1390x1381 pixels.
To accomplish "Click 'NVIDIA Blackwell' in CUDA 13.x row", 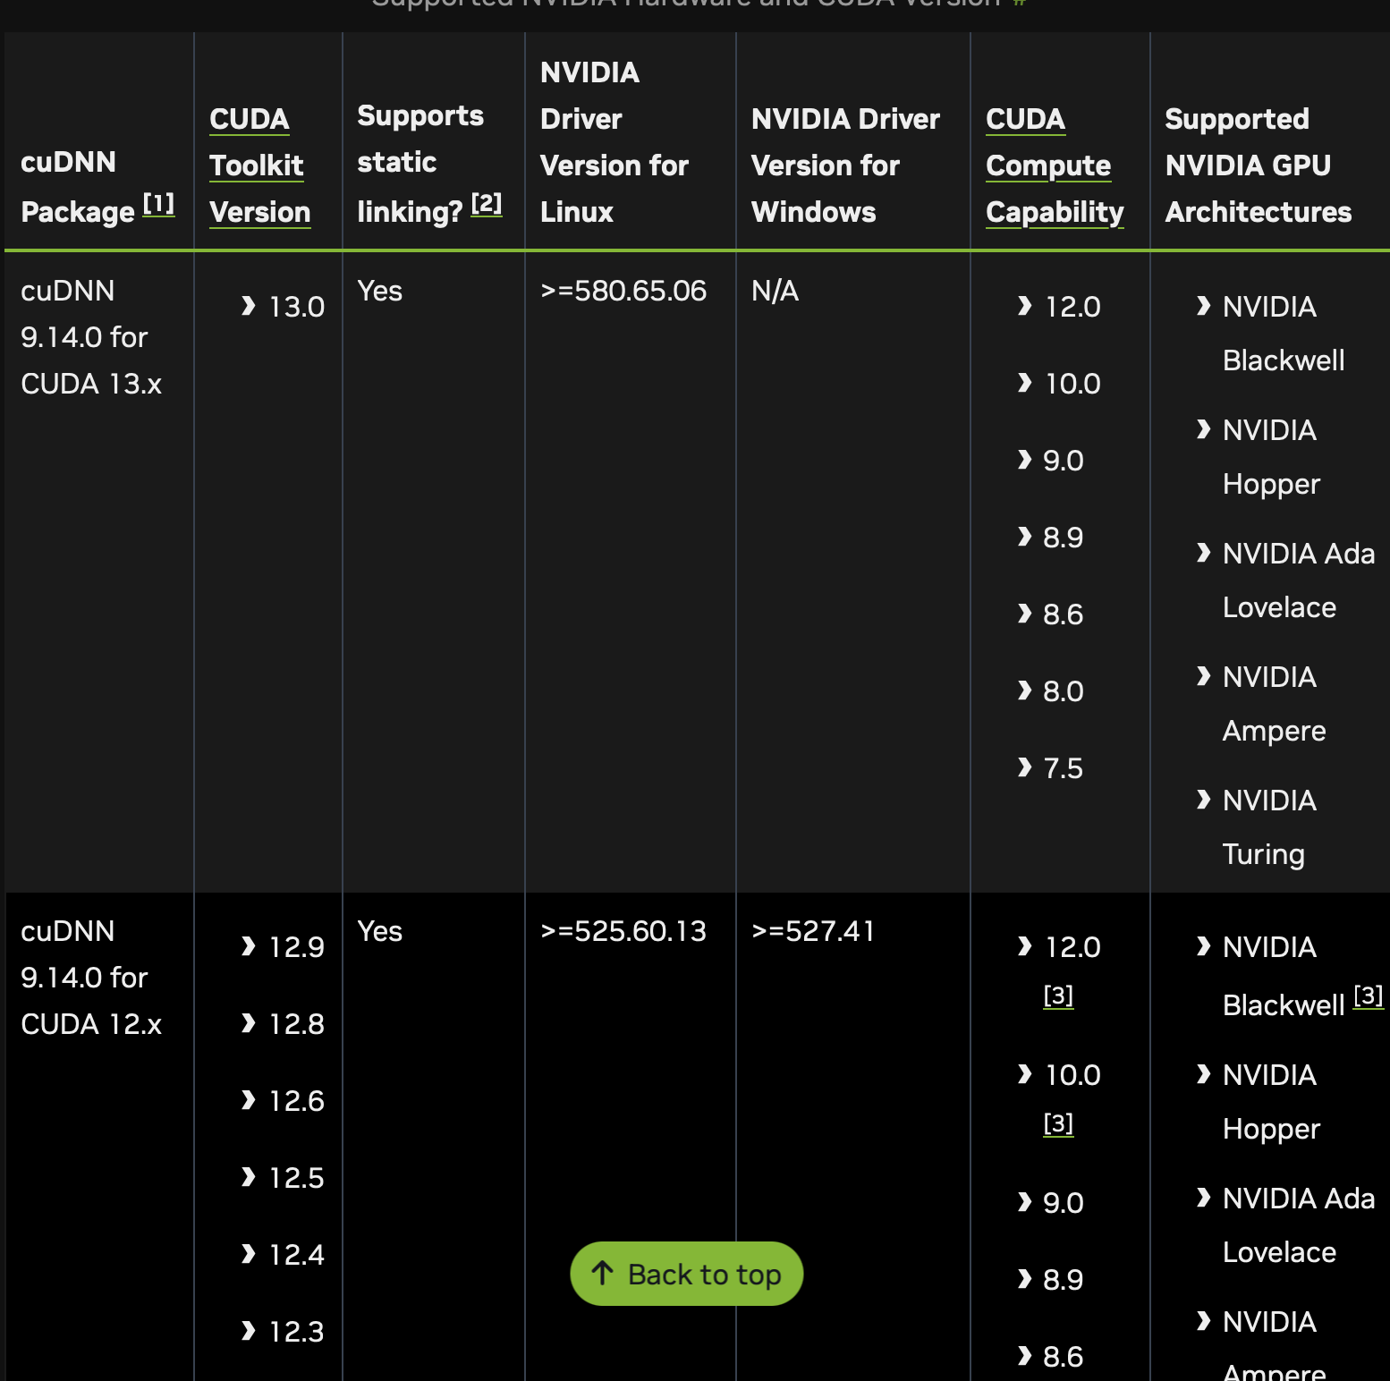I will coord(1284,334).
